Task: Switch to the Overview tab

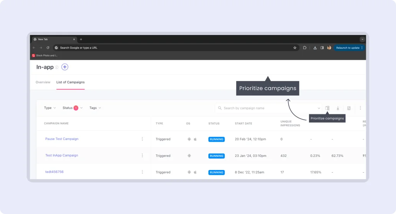Action: pos(43,82)
